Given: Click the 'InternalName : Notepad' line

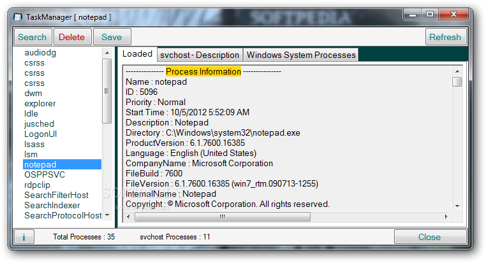Looking at the screenshot, I should pos(171,194).
